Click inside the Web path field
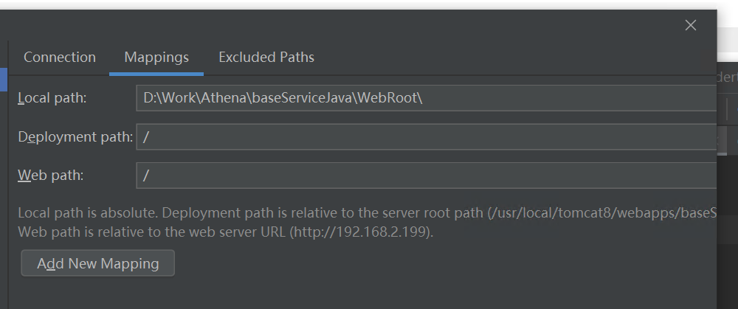Viewport: 738px width, 309px height. pos(427,176)
